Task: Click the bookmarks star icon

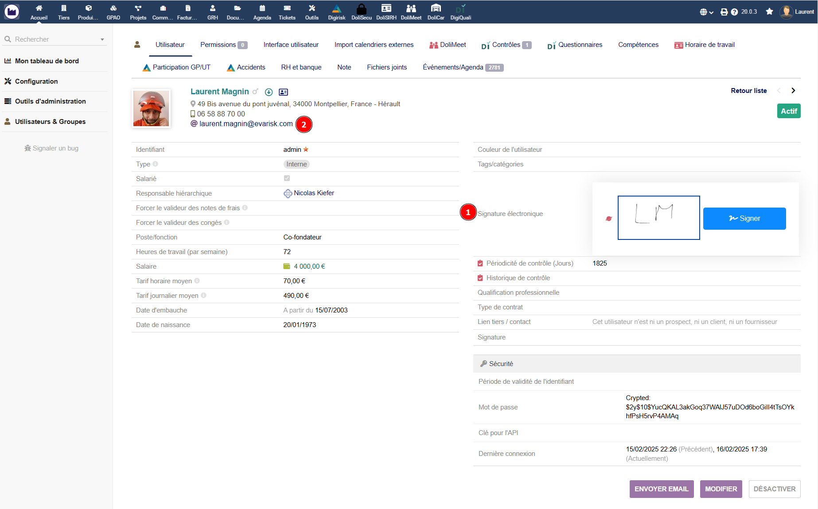Action: tap(770, 12)
